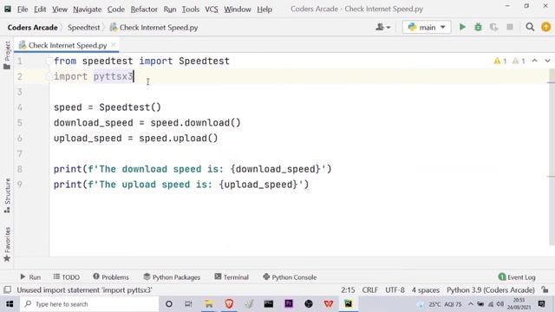
Task: Click the warning stripe mark on editor right edge
Action: click(551, 82)
